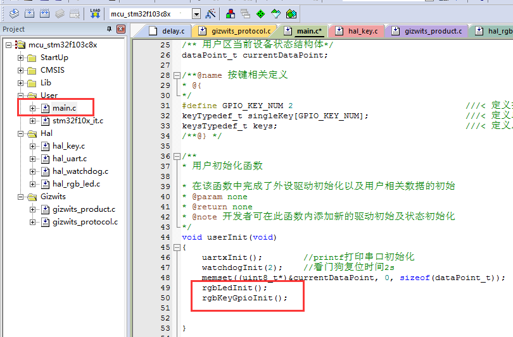Viewport: 513px width, 337px height.
Task: Collapse code fold marker at line 45
Action: (176, 247)
